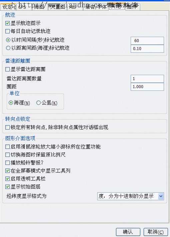Click the 确认 button
This screenshot has height=237, width=170.
tap(128, 232)
